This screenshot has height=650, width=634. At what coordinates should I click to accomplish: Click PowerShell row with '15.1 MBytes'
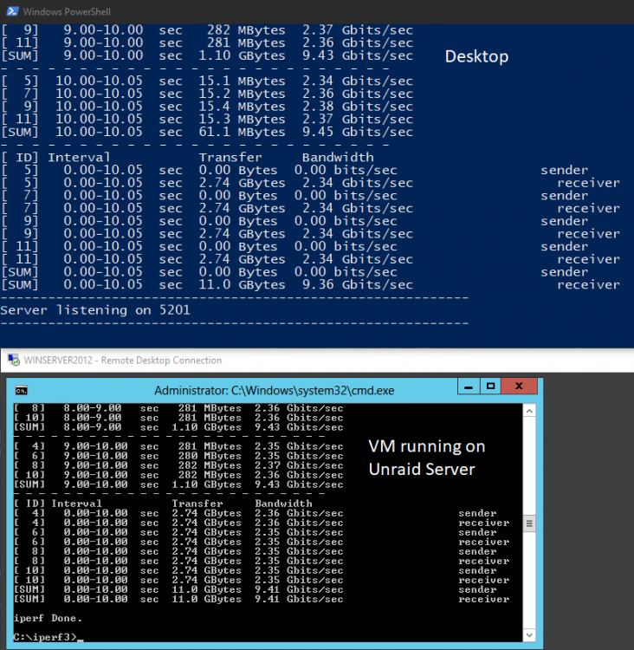tap(207, 81)
